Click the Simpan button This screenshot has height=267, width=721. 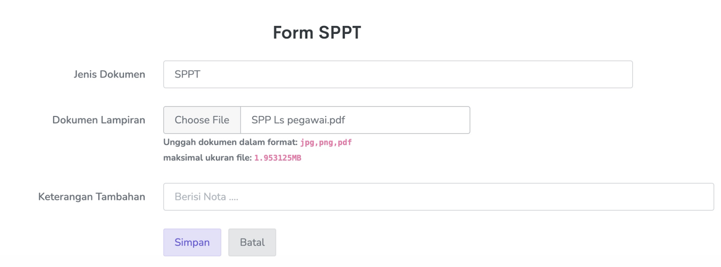pyautogui.click(x=192, y=242)
